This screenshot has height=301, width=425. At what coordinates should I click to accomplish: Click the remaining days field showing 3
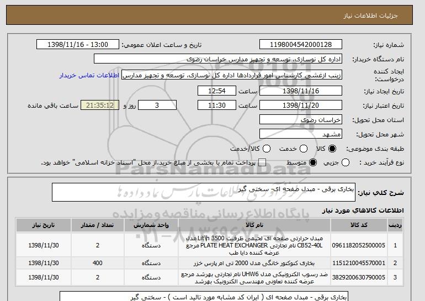coord(157,105)
